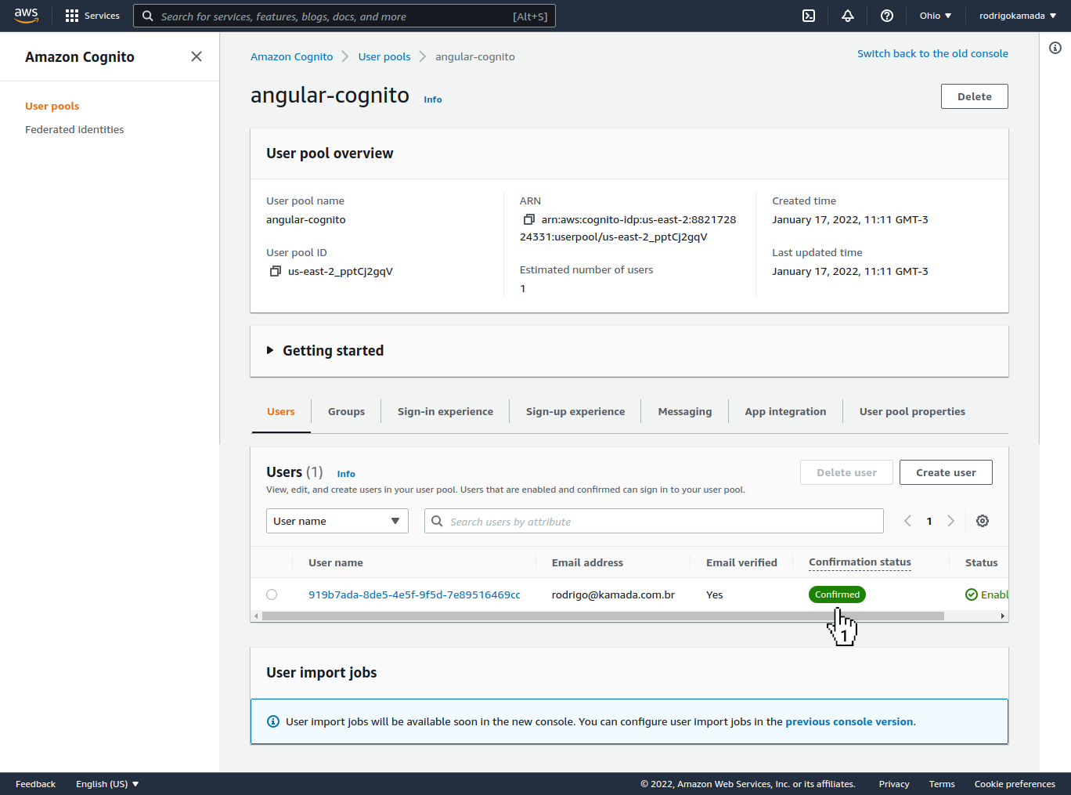Image resolution: width=1071 pixels, height=795 pixels.
Task: Click the notifications bell icon
Action: point(848,16)
